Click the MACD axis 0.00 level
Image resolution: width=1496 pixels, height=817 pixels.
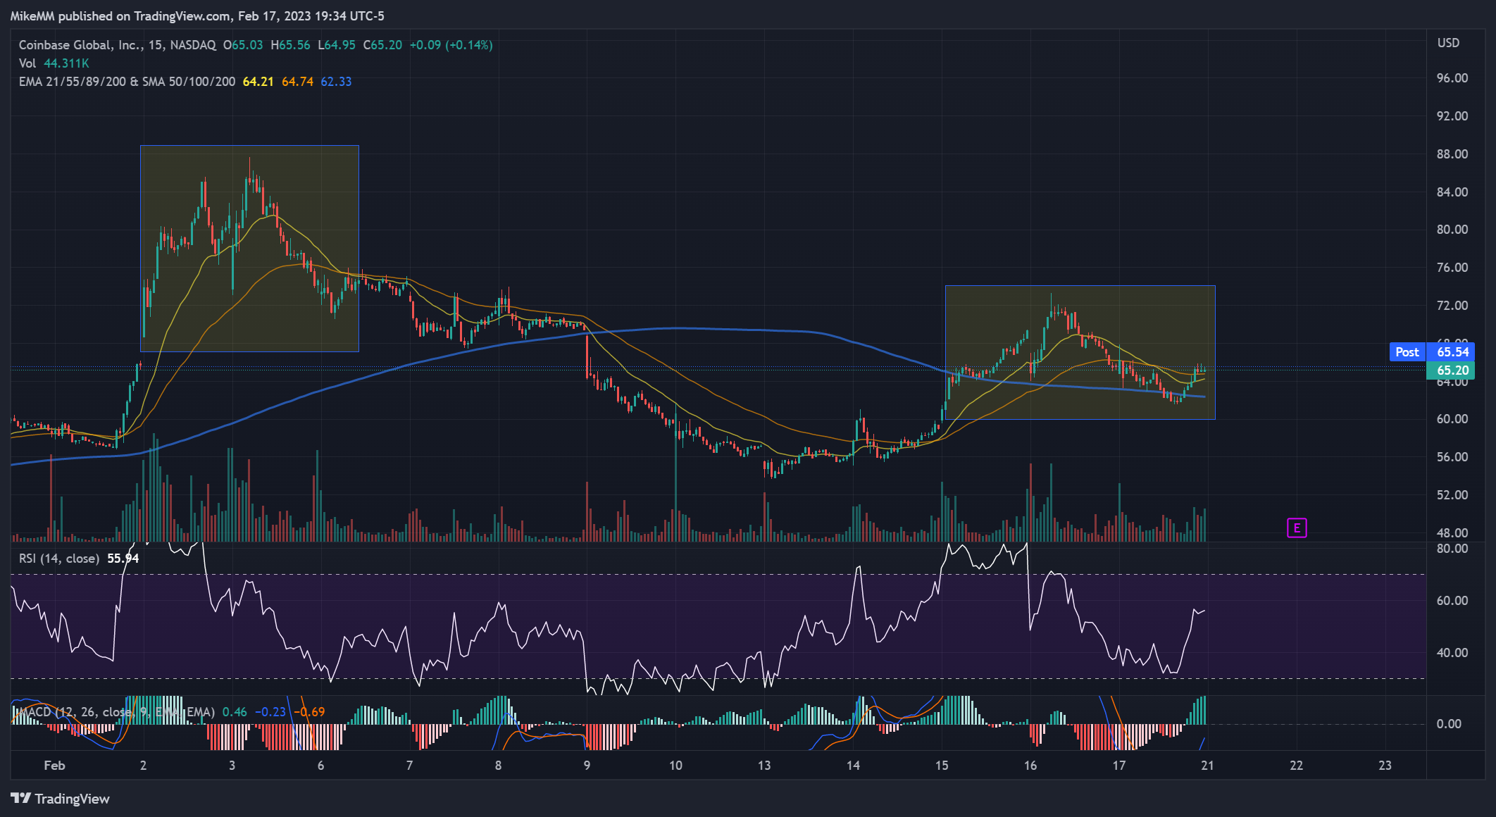1448,724
